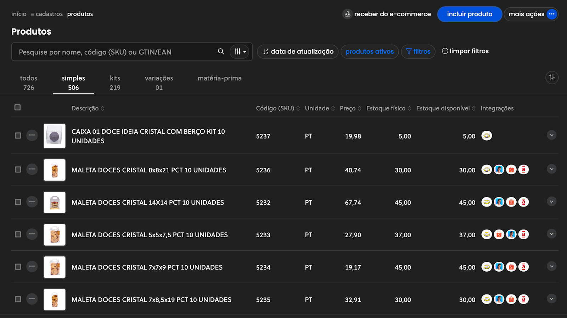567x318 pixels.
Task: Open the three-dots menu for MALETA 5x5x7,5 row
Action: click(32, 234)
